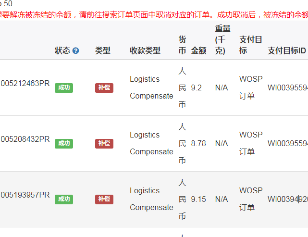The image size is (308, 237).
Task: Click target ID in the 9.2 amount row
Action: [288, 88]
